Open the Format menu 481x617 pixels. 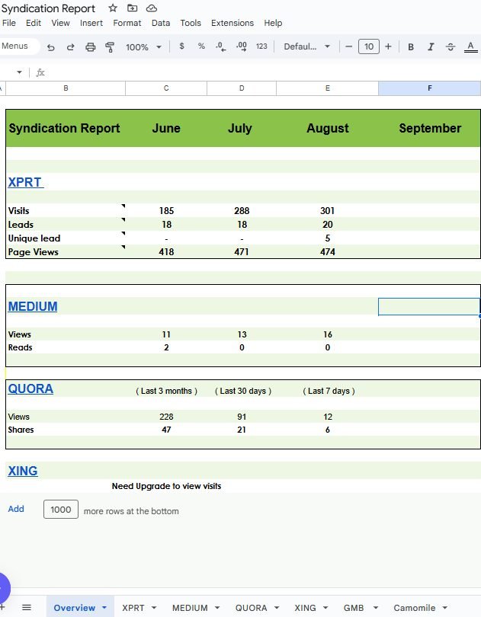(x=127, y=23)
